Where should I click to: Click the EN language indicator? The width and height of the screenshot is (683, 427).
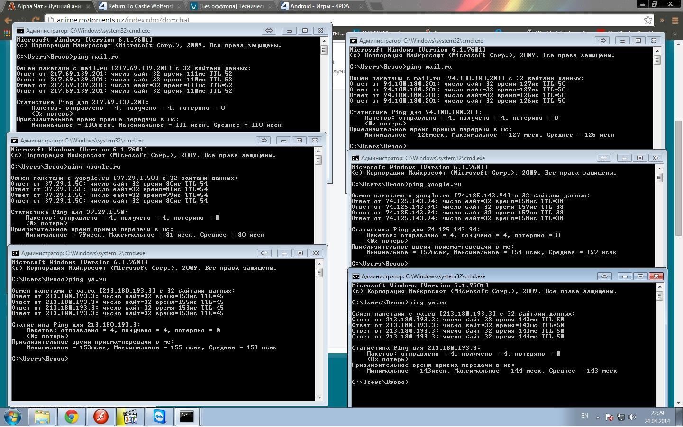click(584, 416)
